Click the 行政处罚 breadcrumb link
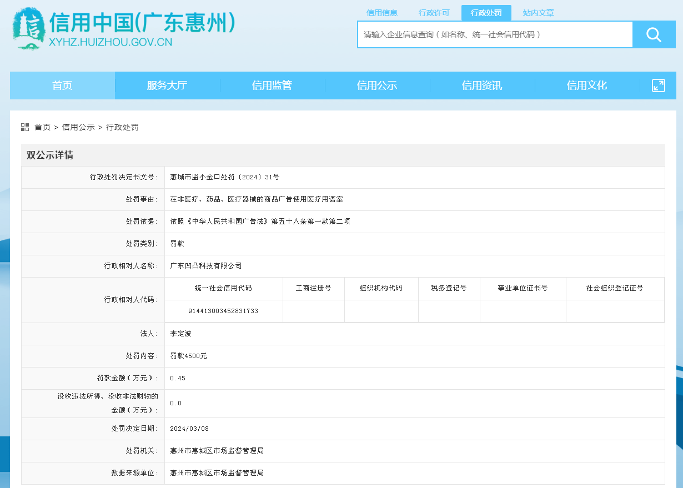The height and width of the screenshot is (488, 683). (122, 127)
